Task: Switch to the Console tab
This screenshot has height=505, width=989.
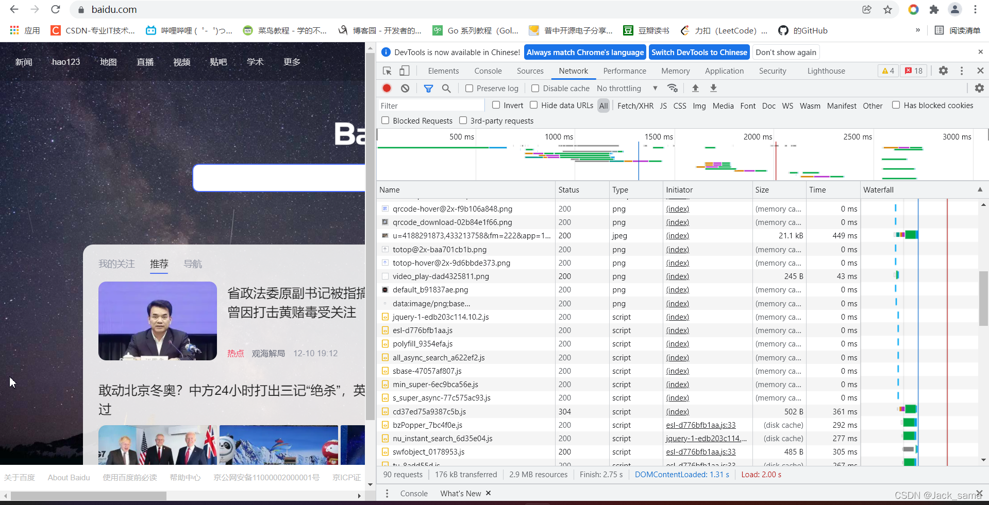Action: pos(488,71)
